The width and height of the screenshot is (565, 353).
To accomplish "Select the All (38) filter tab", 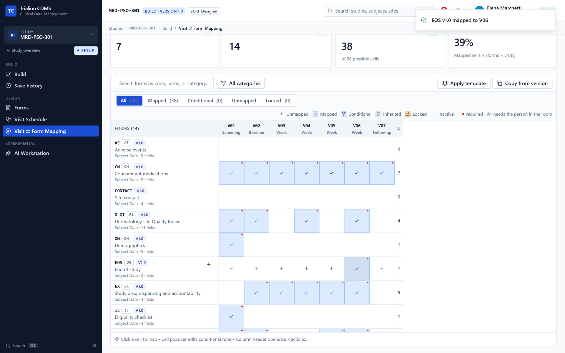I will coord(129,101).
